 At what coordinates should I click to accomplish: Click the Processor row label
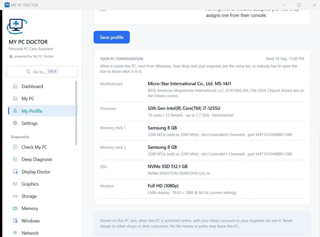[x=108, y=109]
